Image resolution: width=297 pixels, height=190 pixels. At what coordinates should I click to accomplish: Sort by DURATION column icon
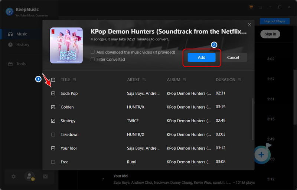pyautogui.click(x=239, y=80)
